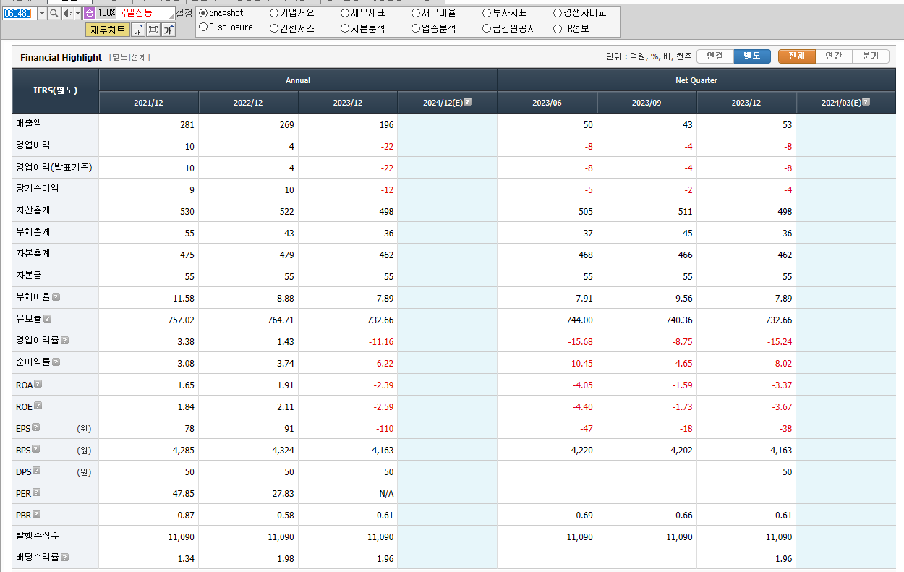Click the fit-to-screen frame icon
Image resolution: width=904 pixels, height=572 pixels.
click(153, 30)
